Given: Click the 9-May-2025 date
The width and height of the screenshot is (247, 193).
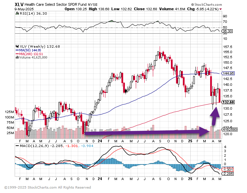Looking at the screenshot, I should pos(24,9).
